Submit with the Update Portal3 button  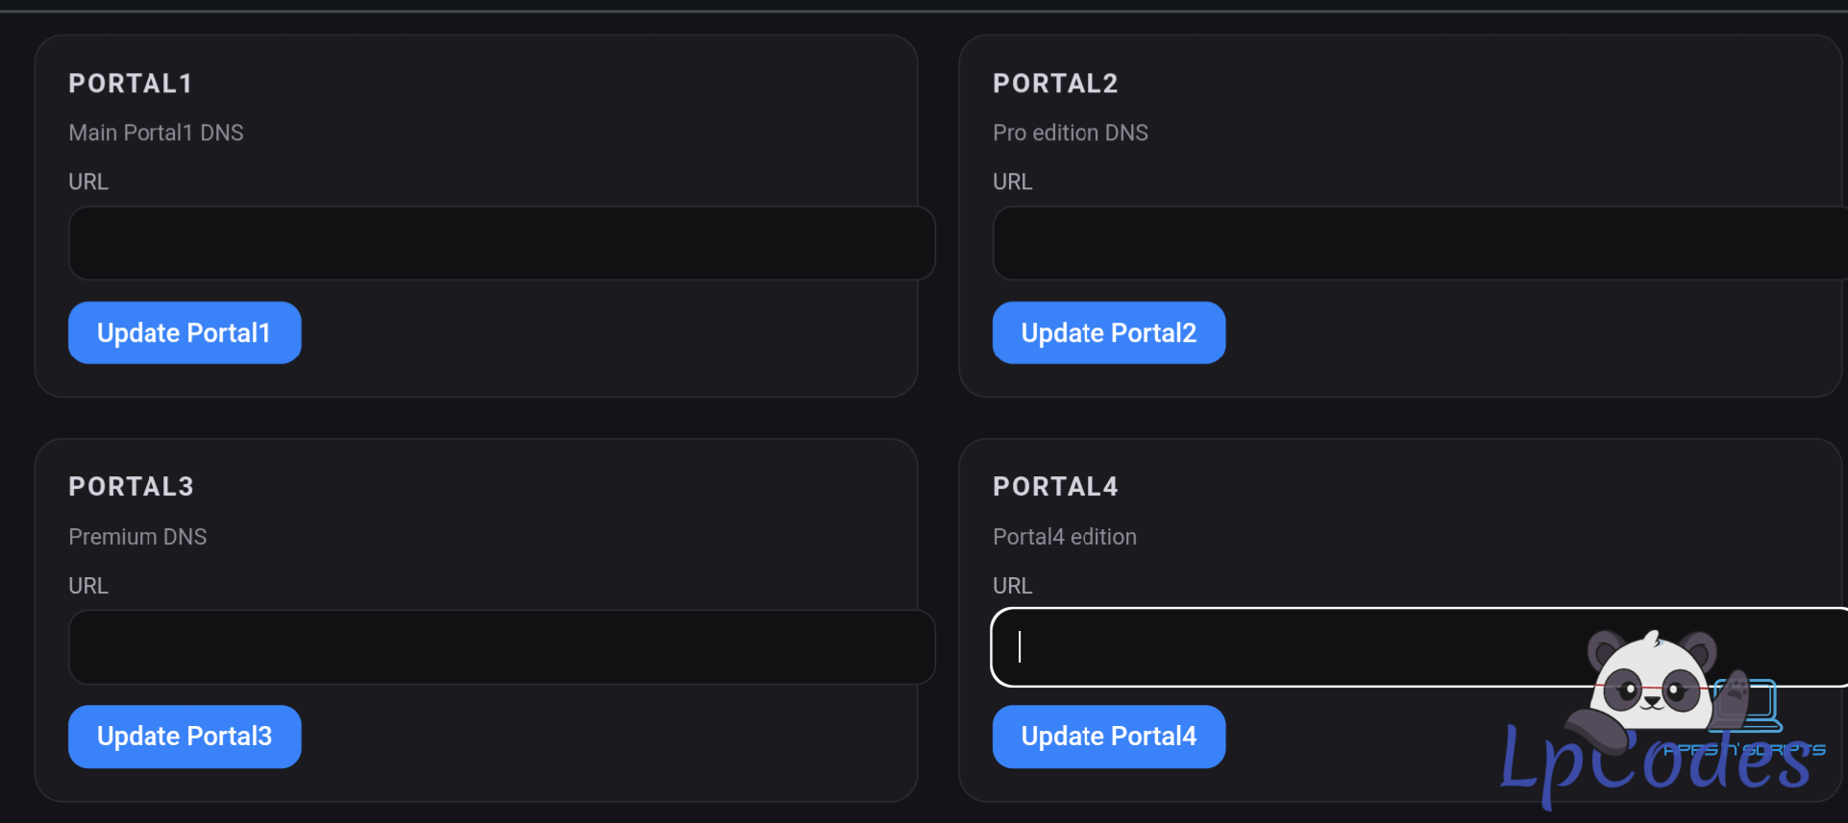tap(185, 737)
